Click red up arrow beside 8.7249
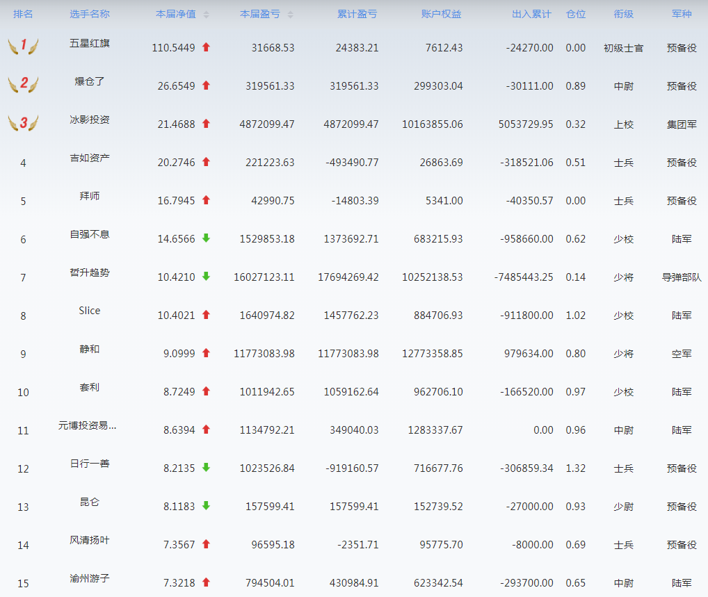Image resolution: width=708 pixels, height=597 pixels. pos(206,391)
